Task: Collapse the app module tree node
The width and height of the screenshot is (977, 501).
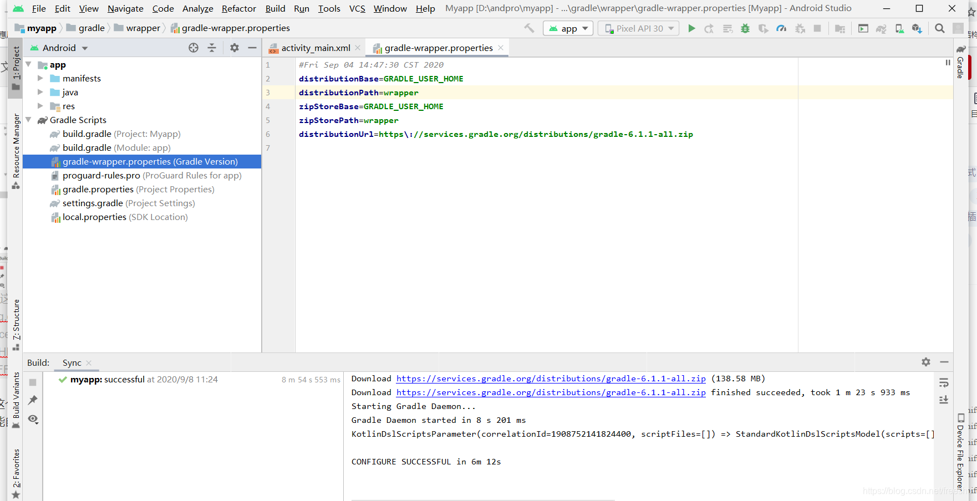Action: [x=29, y=65]
